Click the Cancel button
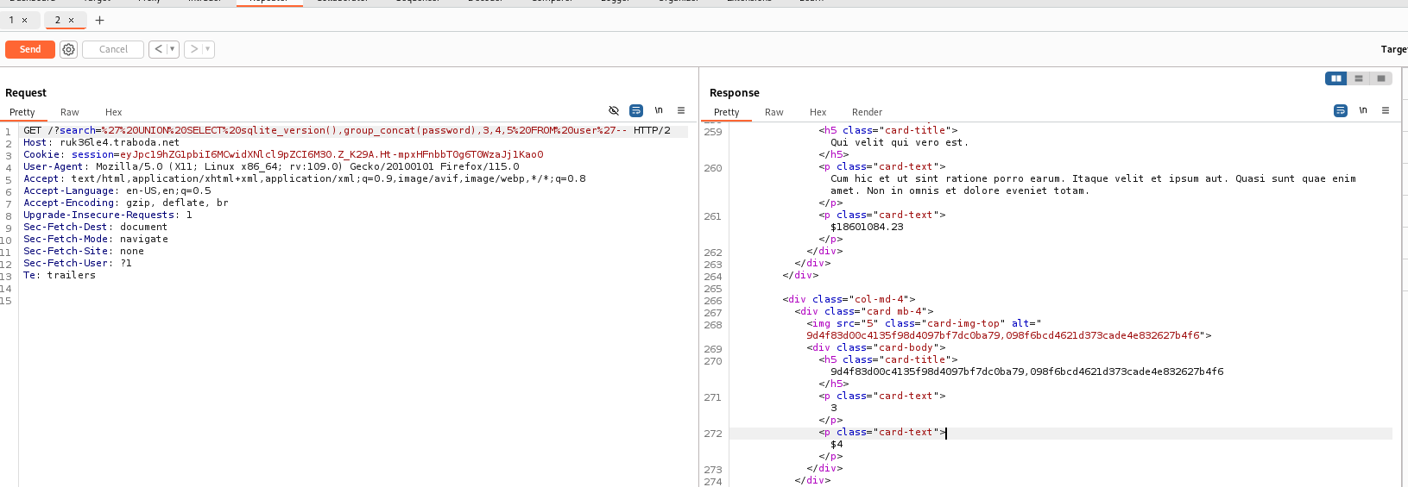1408x487 pixels. point(113,49)
